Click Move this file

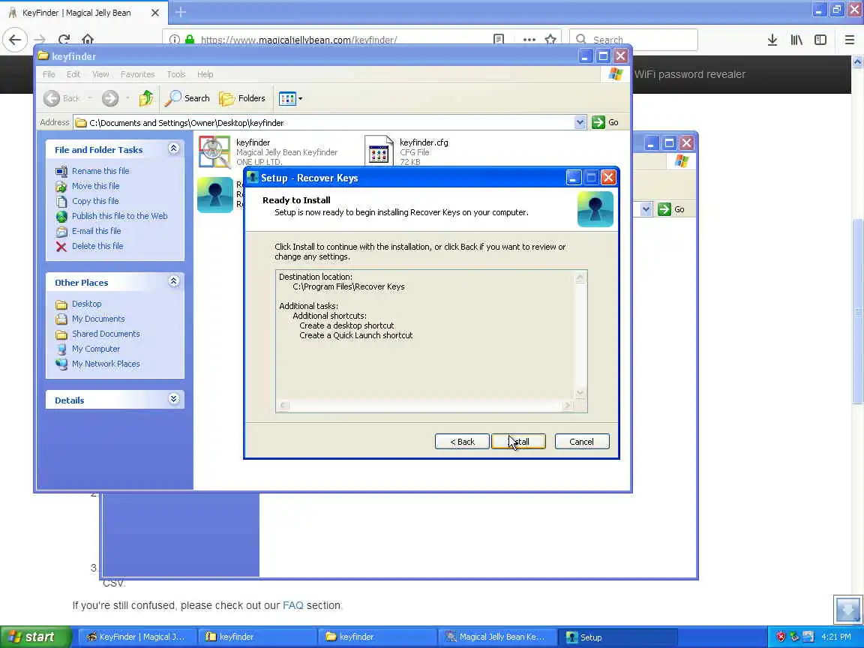95,186
